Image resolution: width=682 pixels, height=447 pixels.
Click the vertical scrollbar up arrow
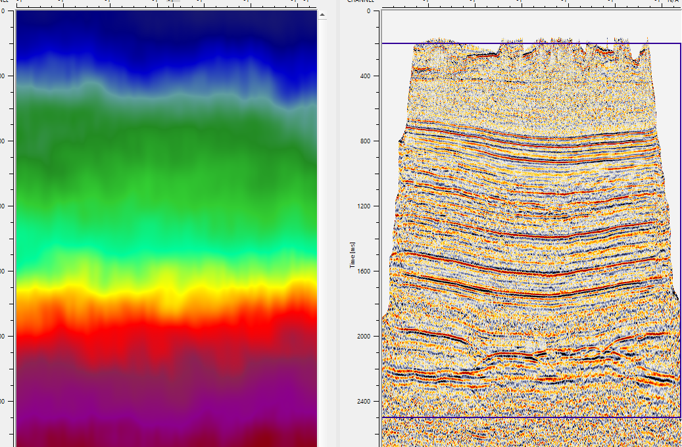(322, 15)
